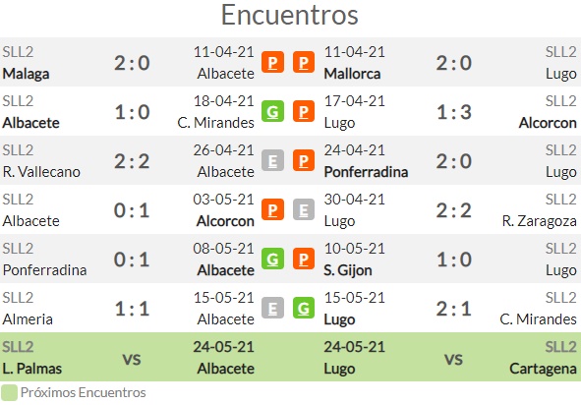The image size is (581, 405).
Task: Click the green G badge for Albacete-C. Mirandes
Action: pos(272,111)
